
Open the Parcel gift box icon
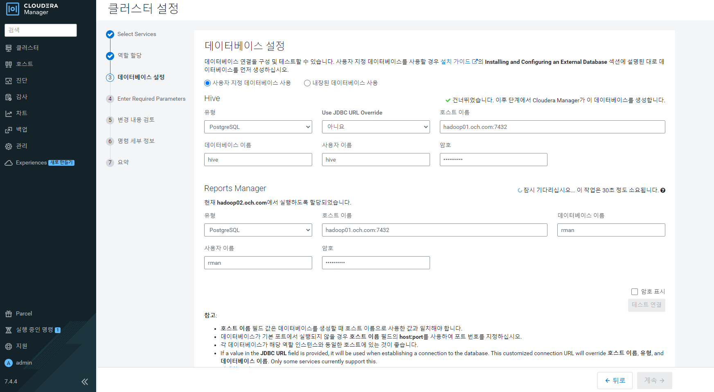click(x=9, y=314)
